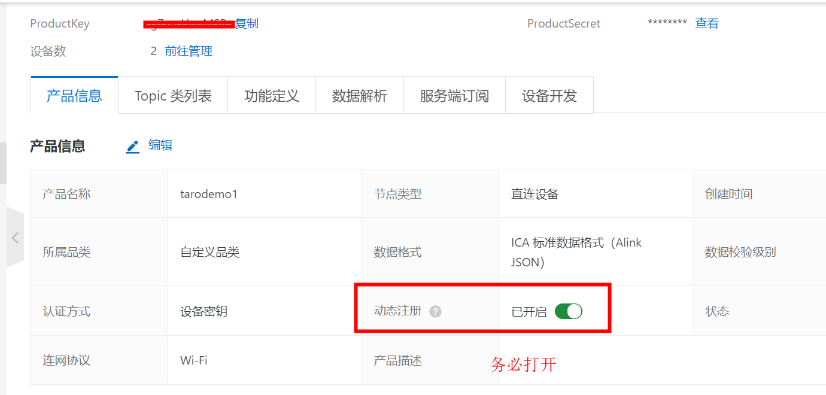Click the tarodemo1 product name value

tap(209, 194)
